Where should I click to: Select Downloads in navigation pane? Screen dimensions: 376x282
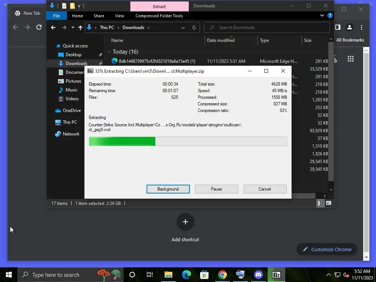coord(76,63)
